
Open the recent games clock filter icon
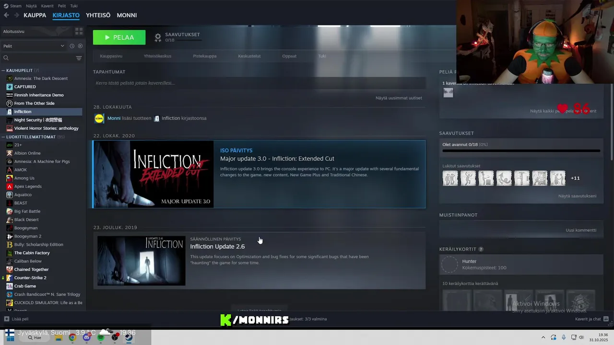[x=72, y=46]
